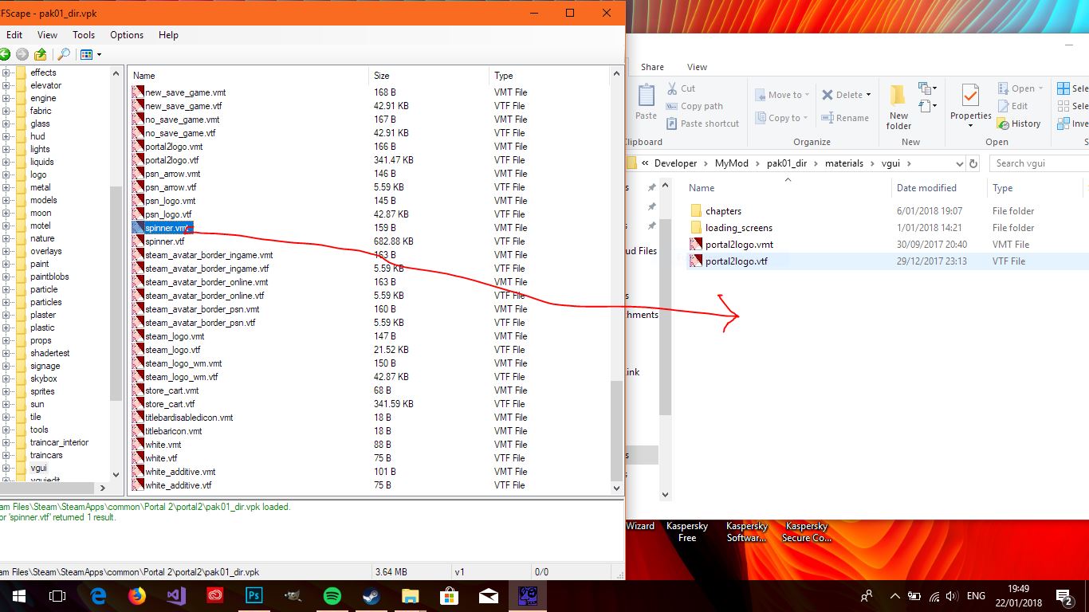Expand the effects folder in the tree

pyautogui.click(x=6, y=73)
